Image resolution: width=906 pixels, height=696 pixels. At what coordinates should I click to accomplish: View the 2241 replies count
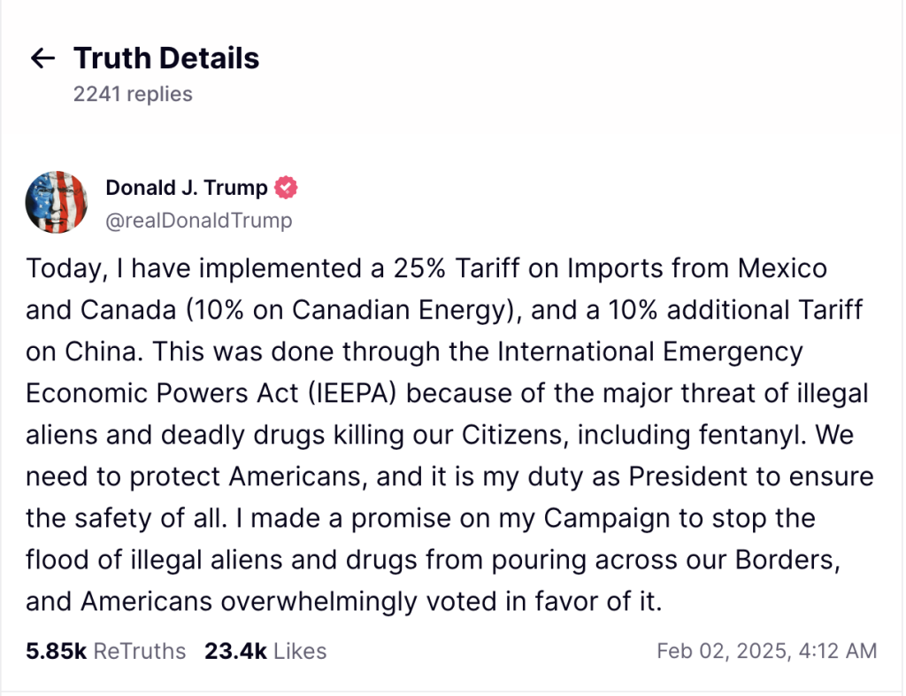point(133,94)
